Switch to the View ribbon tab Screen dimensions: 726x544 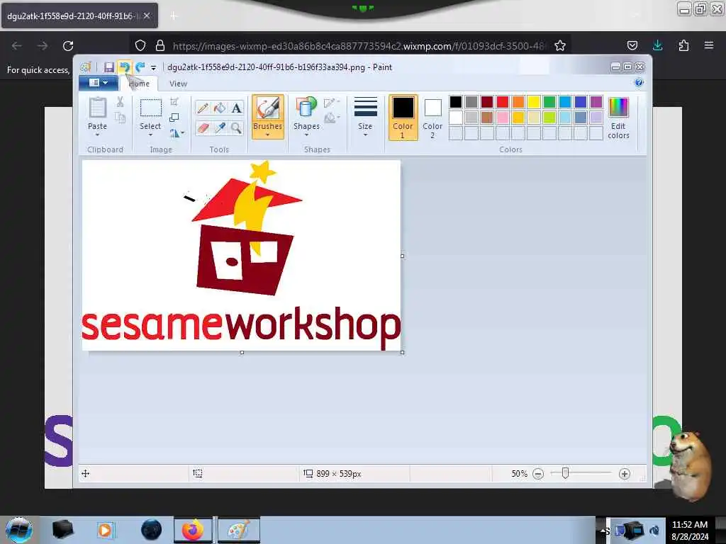(178, 84)
